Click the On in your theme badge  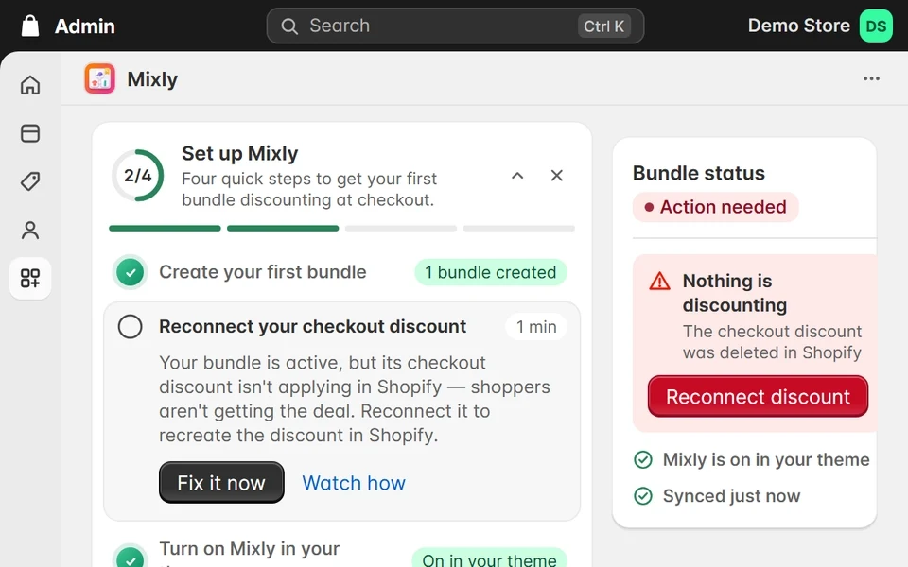coord(489,558)
